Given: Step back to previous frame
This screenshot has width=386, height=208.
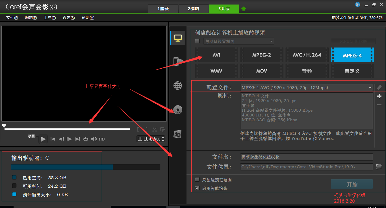Looking at the screenshot, I should coord(61,139).
